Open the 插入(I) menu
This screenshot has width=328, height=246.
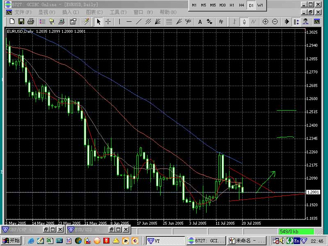(71, 12)
